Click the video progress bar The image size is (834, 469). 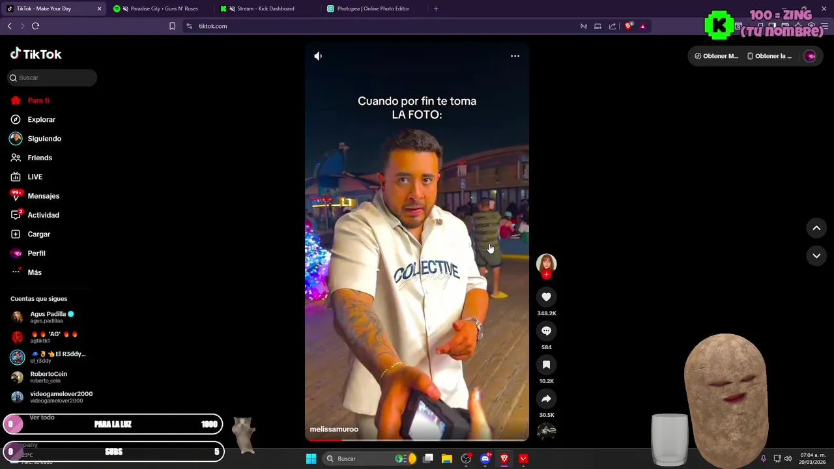[417, 440]
